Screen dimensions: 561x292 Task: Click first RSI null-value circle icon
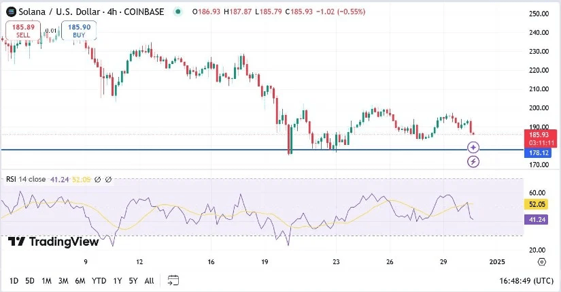point(98,180)
